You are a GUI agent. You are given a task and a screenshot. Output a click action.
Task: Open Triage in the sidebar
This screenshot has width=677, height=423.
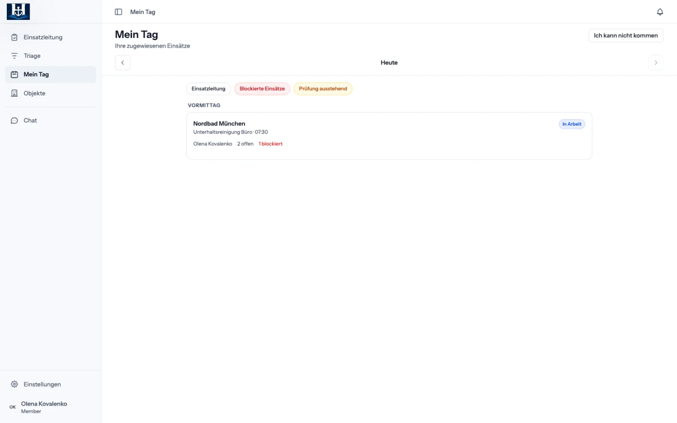51,56
